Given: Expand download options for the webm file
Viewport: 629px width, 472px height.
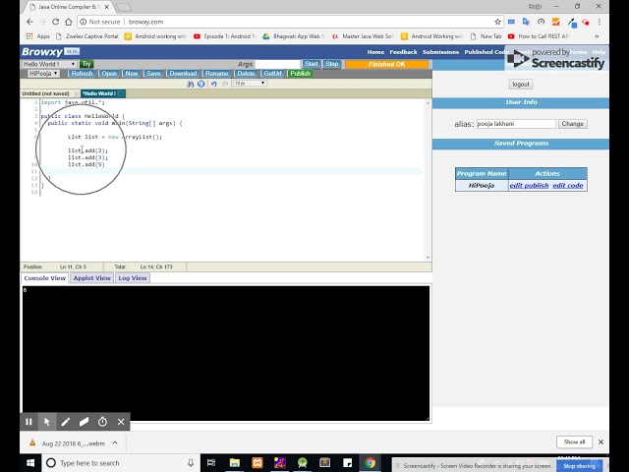Looking at the screenshot, I should click(115, 443).
